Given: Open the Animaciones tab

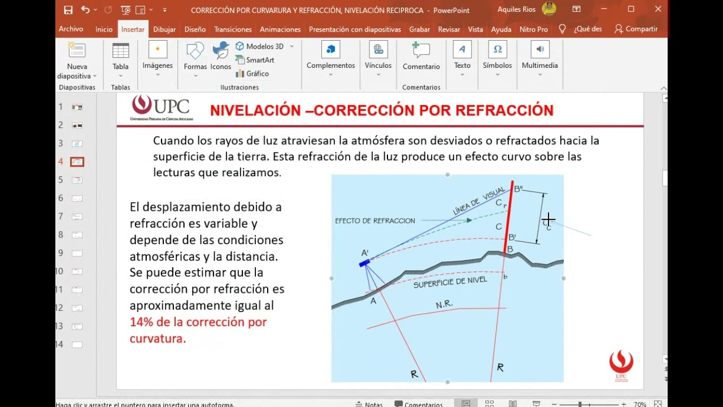Looking at the screenshot, I should coord(280,29).
